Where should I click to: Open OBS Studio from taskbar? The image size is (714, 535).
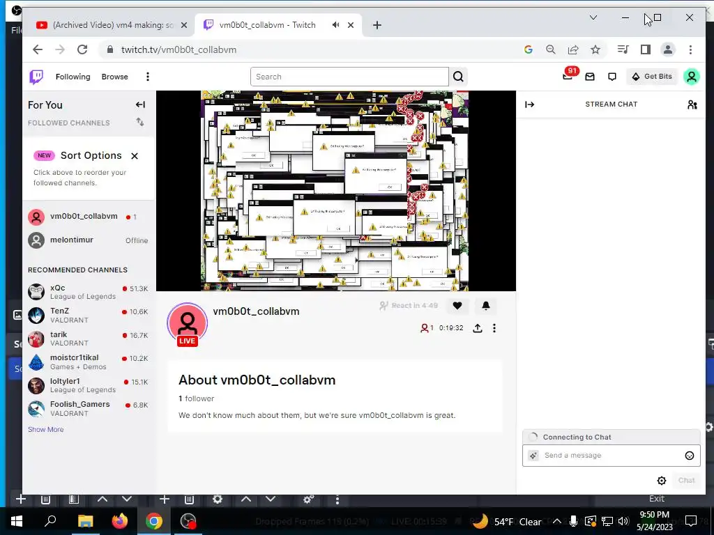click(x=188, y=521)
